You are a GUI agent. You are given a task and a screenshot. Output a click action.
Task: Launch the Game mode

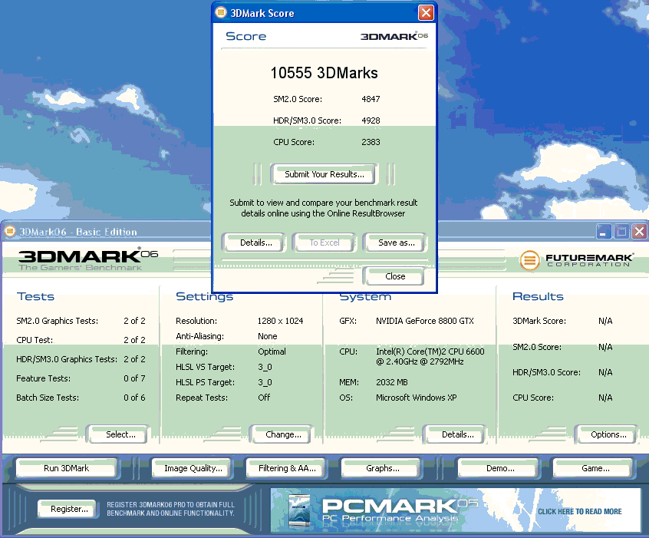595,468
